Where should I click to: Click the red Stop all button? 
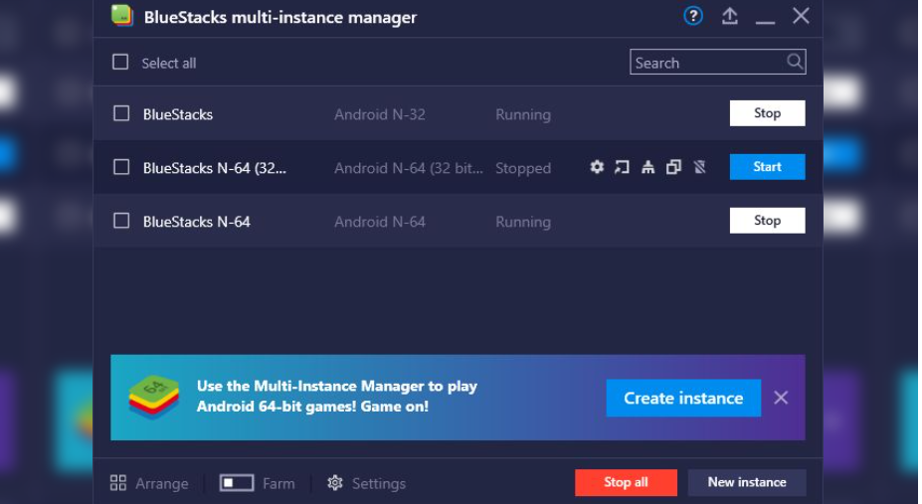click(626, 482)
